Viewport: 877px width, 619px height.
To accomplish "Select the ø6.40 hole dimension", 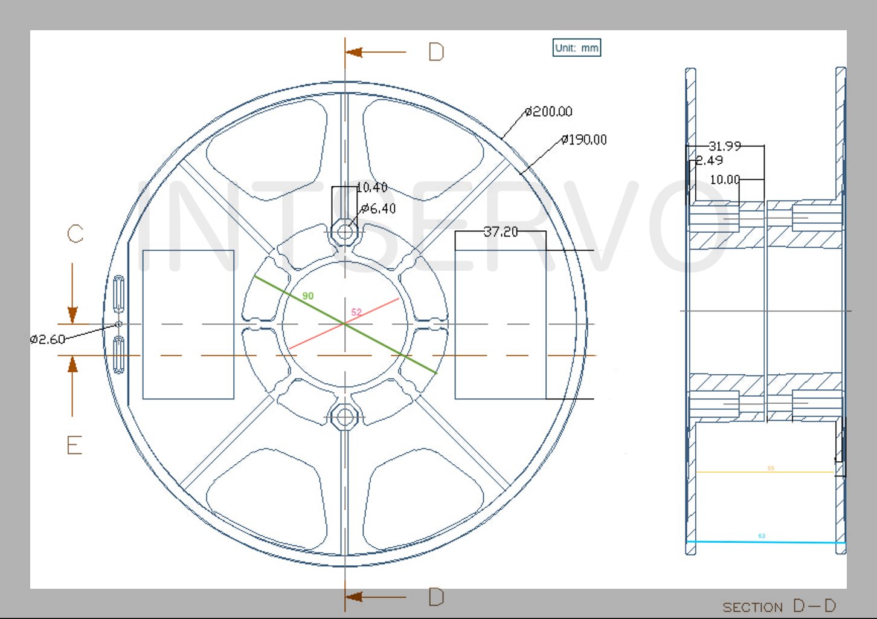I will click(378, 209).
